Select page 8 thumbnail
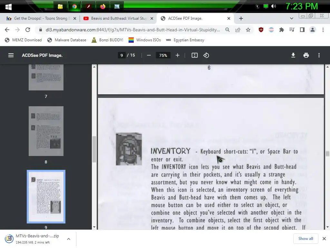This screenshot has width=330, height=248. click(46, 131)
